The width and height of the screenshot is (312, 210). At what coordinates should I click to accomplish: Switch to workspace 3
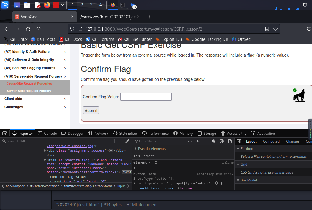[91, 5]
